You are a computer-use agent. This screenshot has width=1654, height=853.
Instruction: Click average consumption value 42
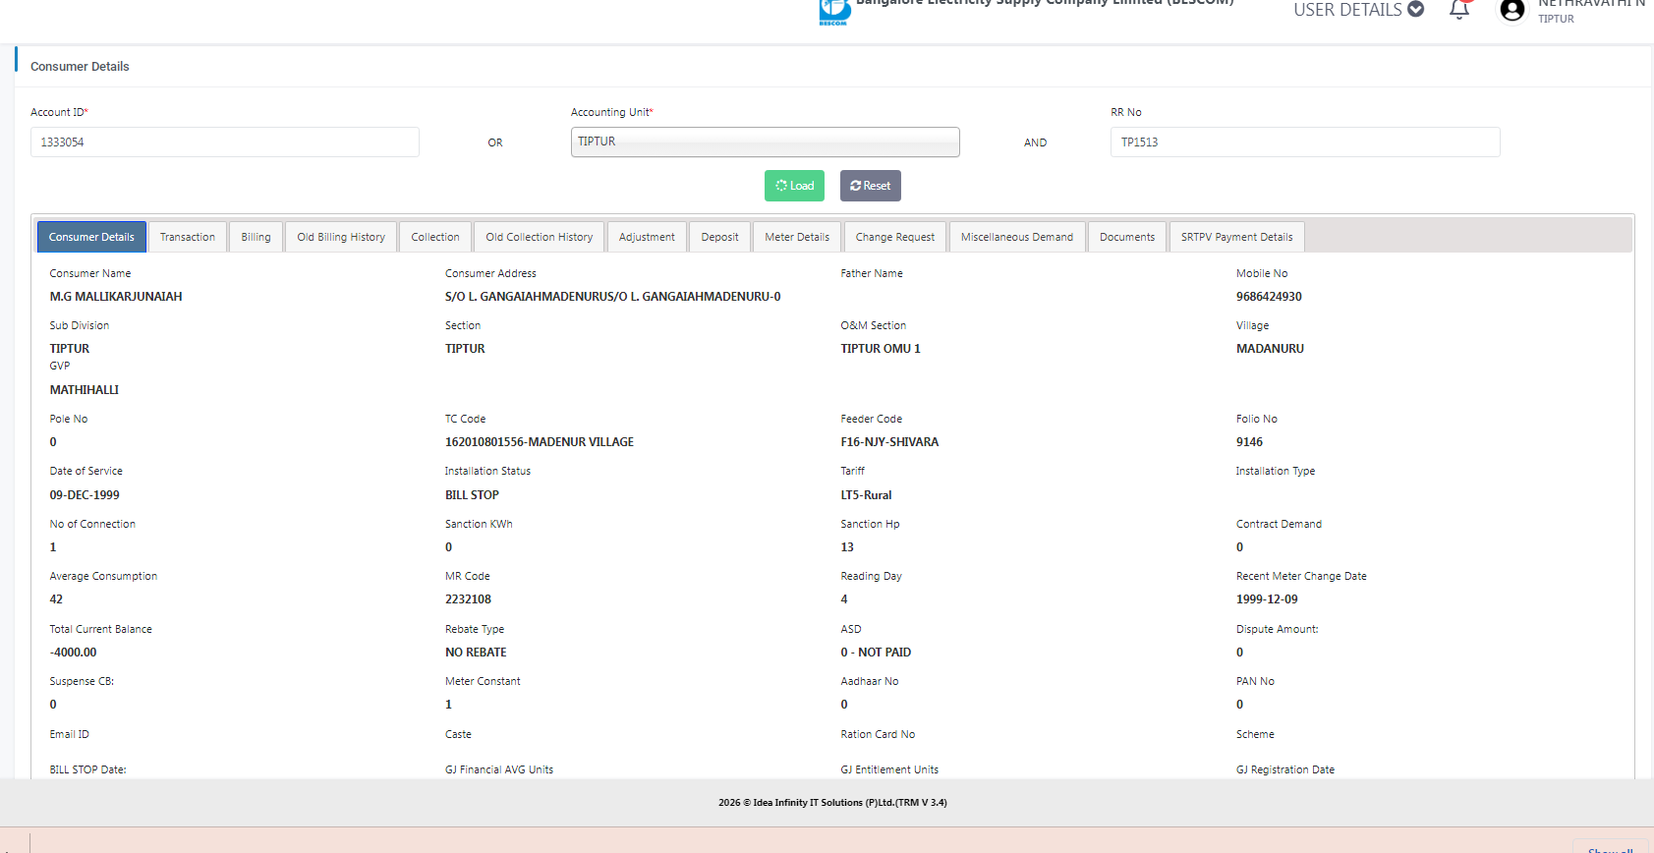56,599
